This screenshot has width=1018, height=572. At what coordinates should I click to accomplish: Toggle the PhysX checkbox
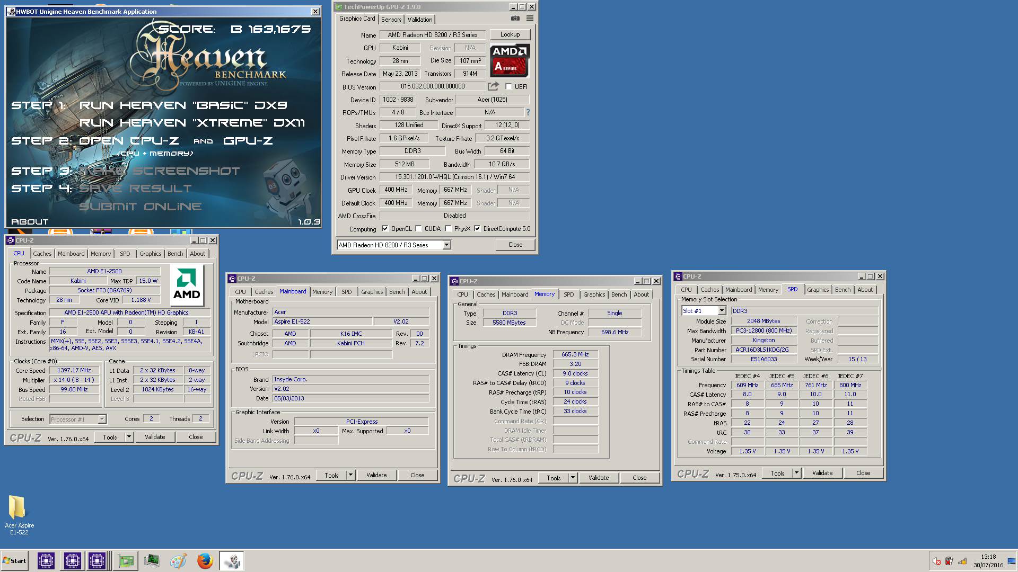point(448,229)
